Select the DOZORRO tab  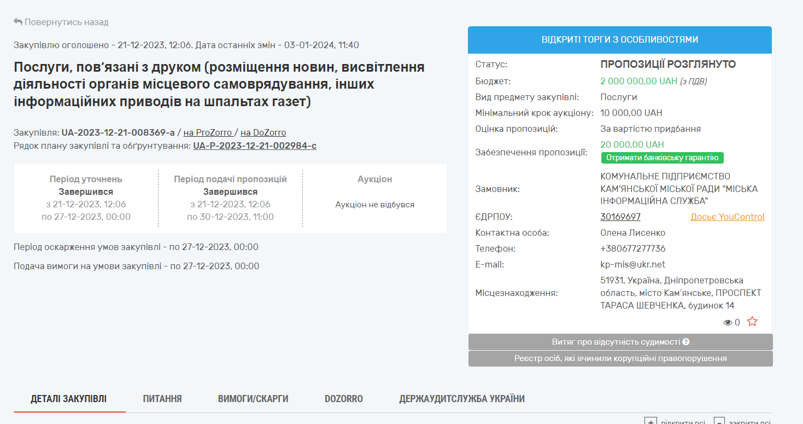click(343, 399)
